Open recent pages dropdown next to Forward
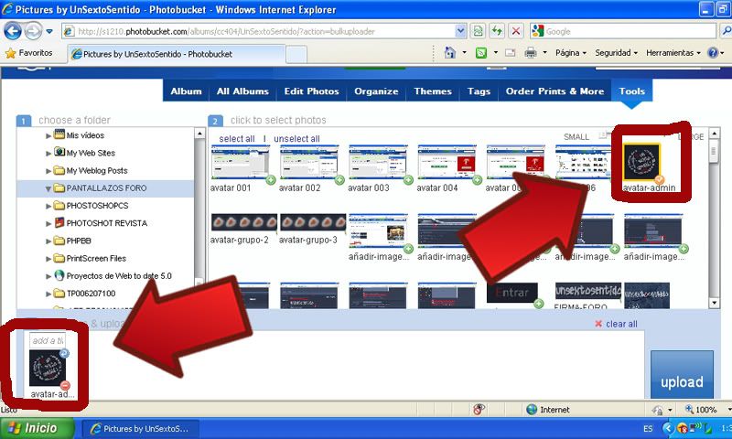732x439 pixels. pyautogui.click(x=49, y=32)
